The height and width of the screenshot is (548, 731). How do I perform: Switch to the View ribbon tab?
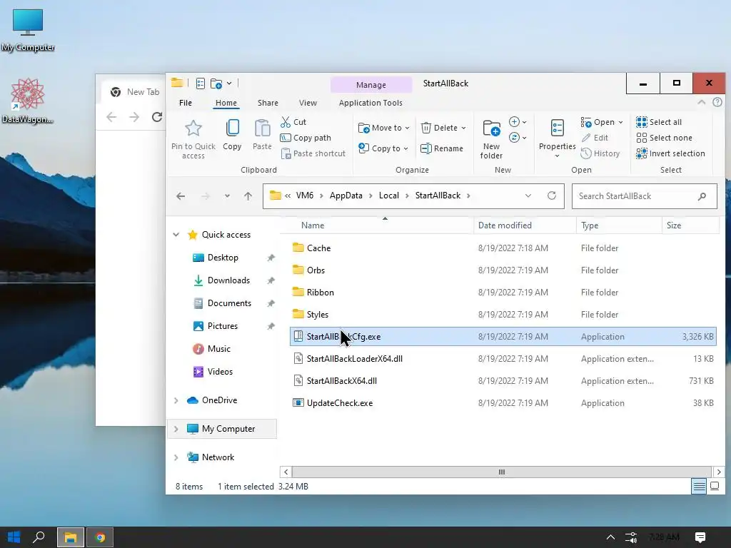[308, 103]
